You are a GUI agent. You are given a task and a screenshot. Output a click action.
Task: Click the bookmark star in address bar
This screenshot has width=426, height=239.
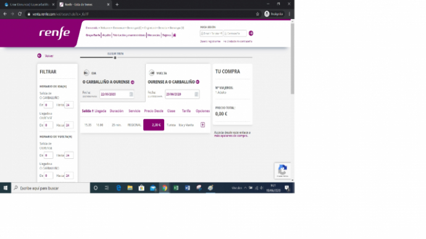[257, 14]
